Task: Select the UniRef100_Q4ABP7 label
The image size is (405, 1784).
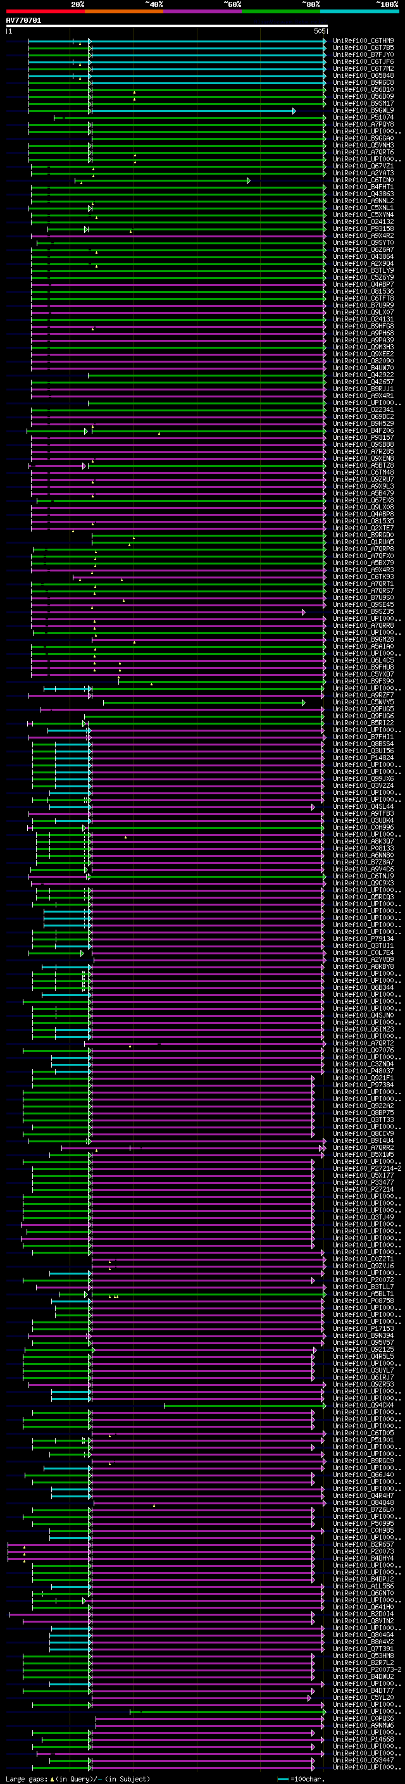Action: tap(363, 285)
